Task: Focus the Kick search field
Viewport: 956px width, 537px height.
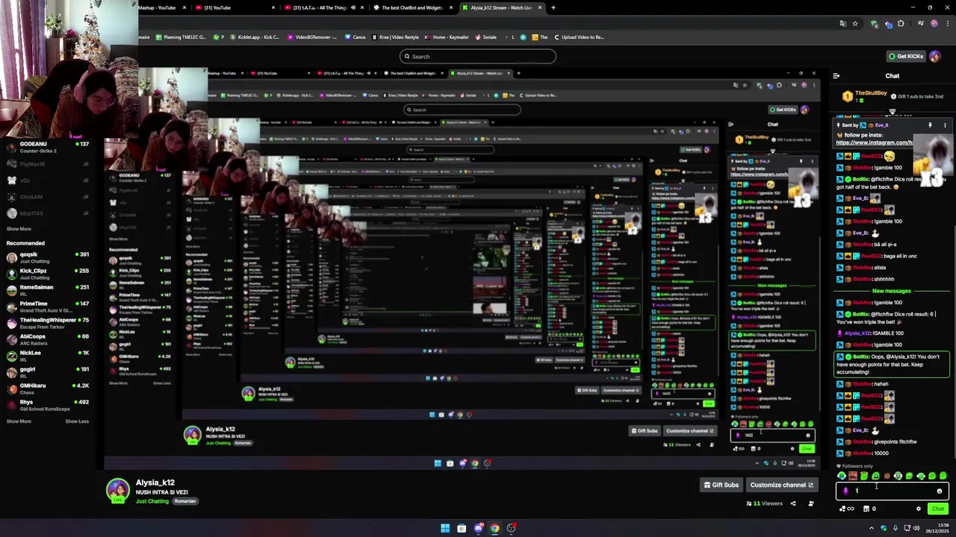Action: tap(478, 56)
